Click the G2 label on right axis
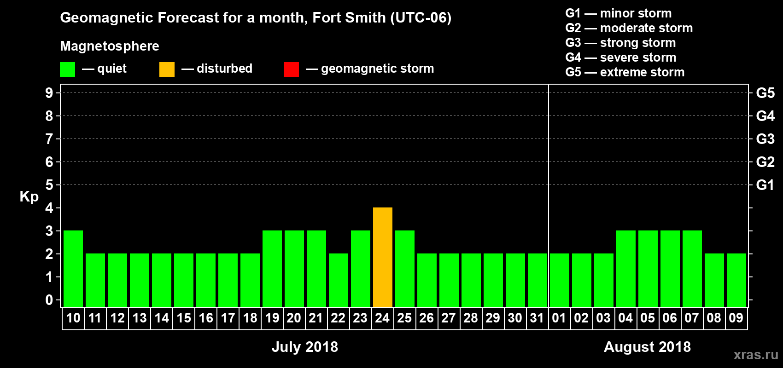This screenshot has height=368, width=783. pos(765,162)
